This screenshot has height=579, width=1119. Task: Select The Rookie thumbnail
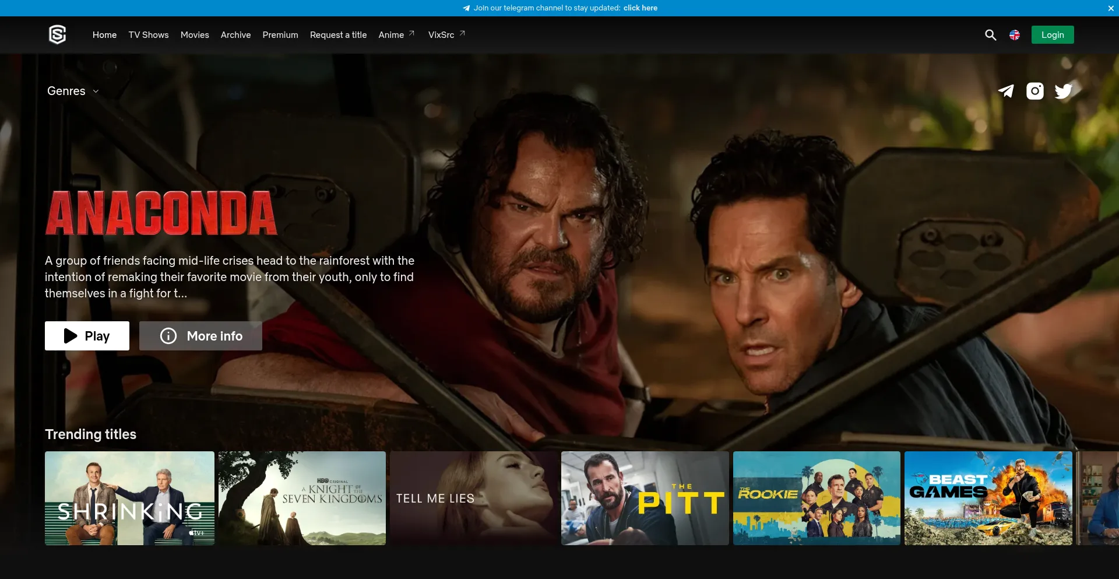click(817, 499)
